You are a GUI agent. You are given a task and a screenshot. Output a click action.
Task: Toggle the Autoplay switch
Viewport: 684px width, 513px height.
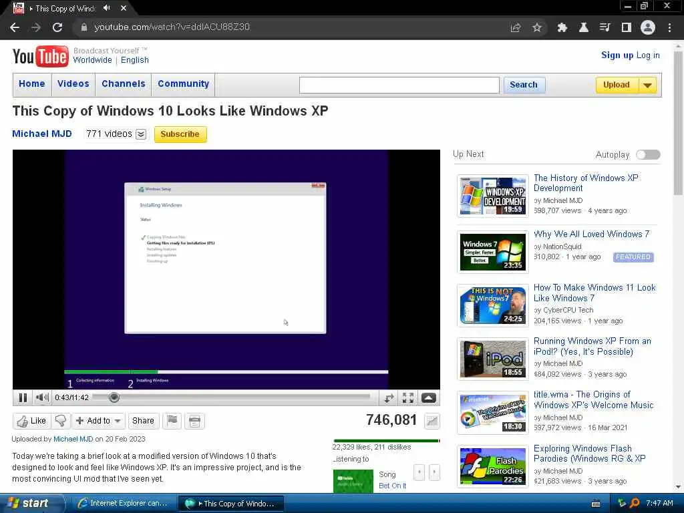[648, 154]
